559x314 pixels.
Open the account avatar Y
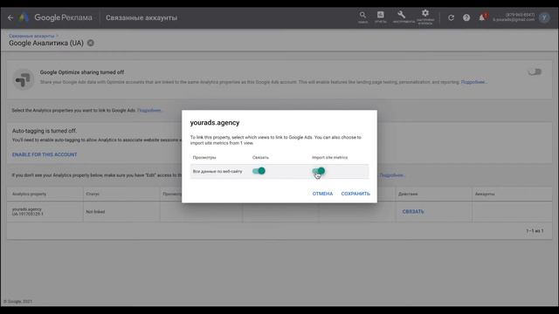(544, 17)
